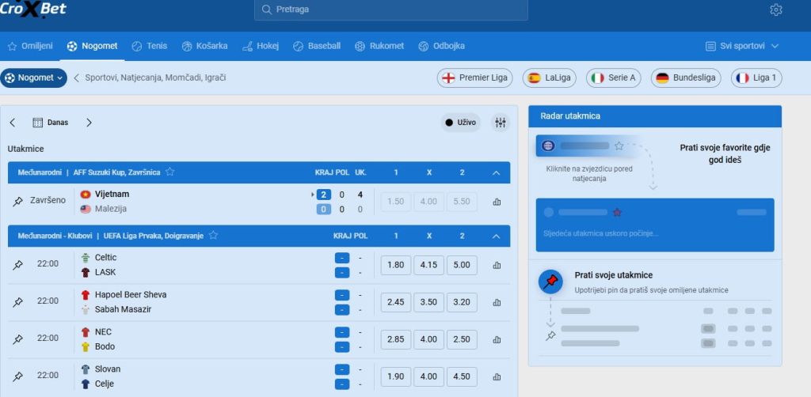Pin the Celtic vs LASK match
Screen dimensions: 811x397
point(17,265)
